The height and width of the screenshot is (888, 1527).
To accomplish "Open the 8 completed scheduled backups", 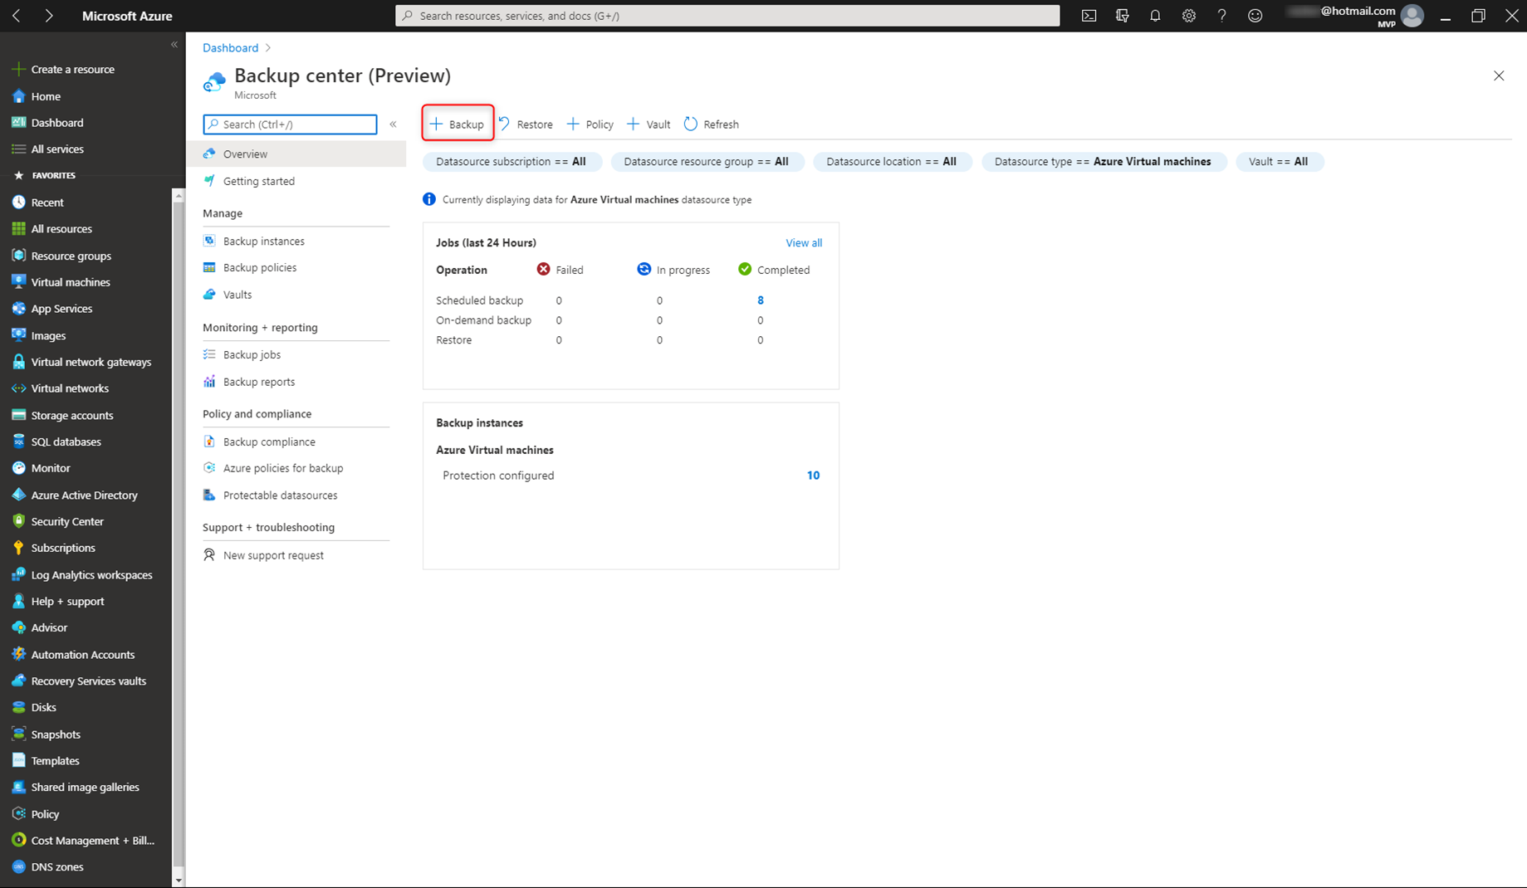I will click(x=761, y=300).
